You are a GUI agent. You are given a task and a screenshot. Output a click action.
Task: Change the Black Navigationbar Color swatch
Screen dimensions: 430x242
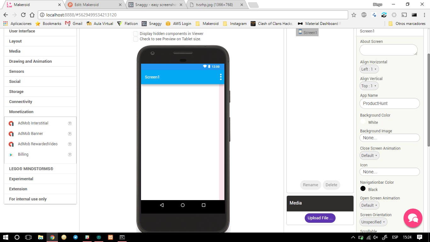(363, 189)
